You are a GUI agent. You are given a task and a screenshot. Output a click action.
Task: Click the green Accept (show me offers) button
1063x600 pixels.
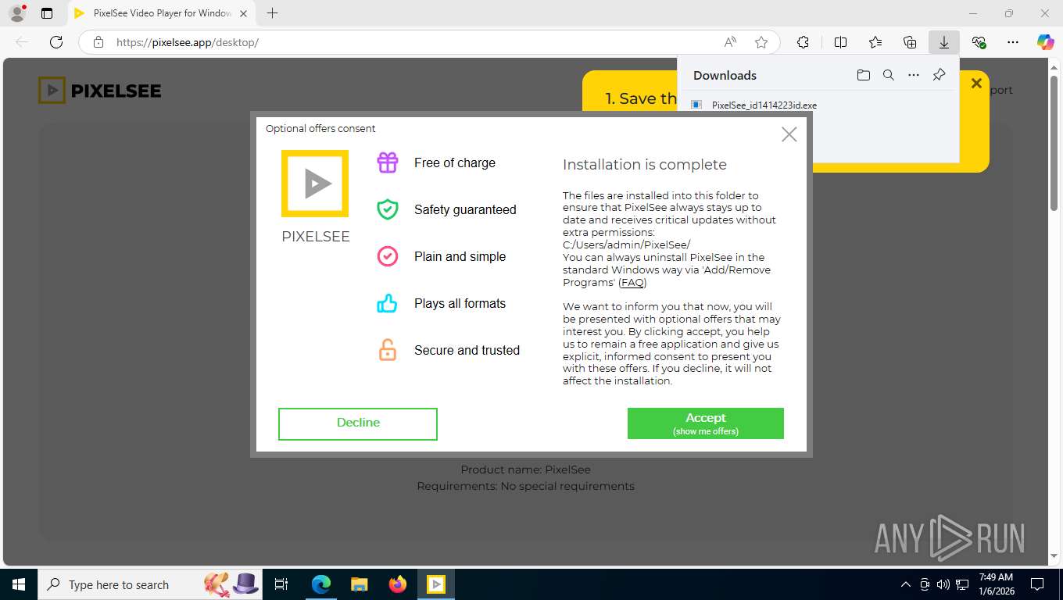tap(705, 423)
